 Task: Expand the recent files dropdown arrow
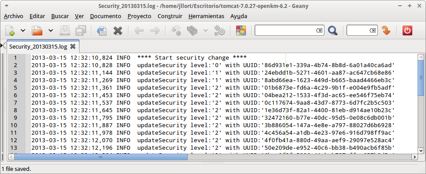50,30
